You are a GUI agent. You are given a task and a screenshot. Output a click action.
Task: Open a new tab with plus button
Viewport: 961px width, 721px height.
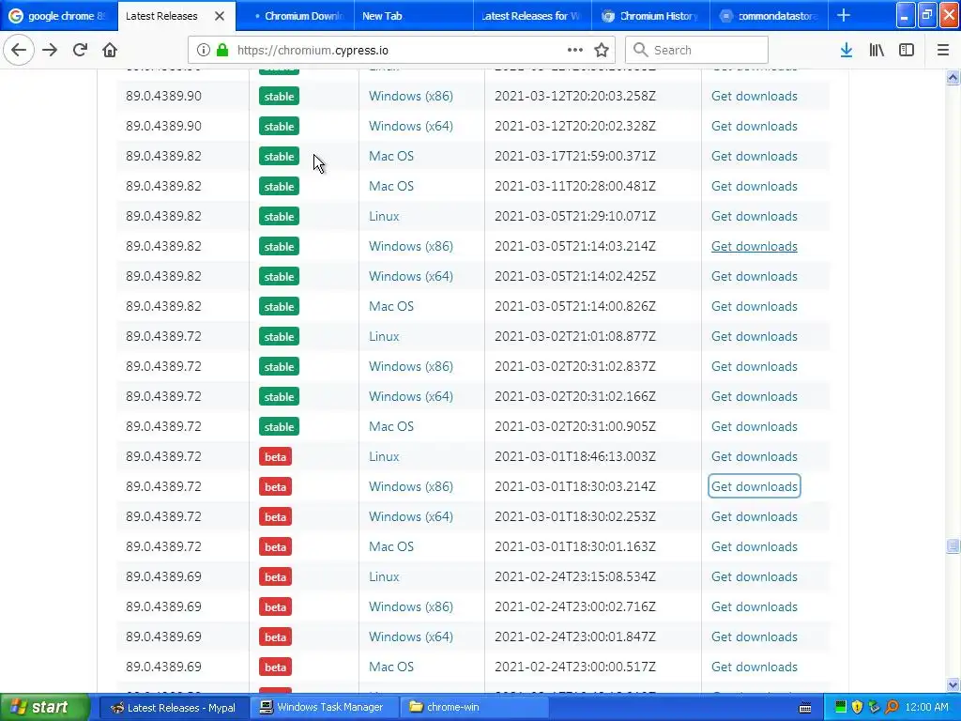pyautogui.click(x=844, y=15)
